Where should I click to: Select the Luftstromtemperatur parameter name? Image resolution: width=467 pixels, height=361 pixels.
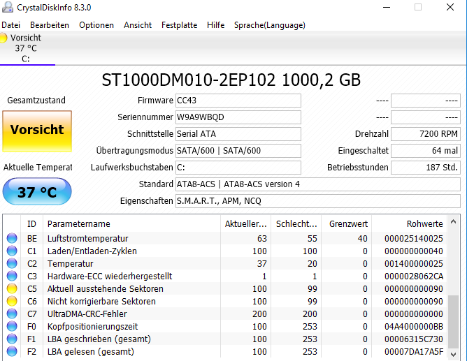click(x=88, y=238)
